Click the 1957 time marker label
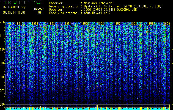Viewport: 173px width, 110px height. (x=117, y=24)
